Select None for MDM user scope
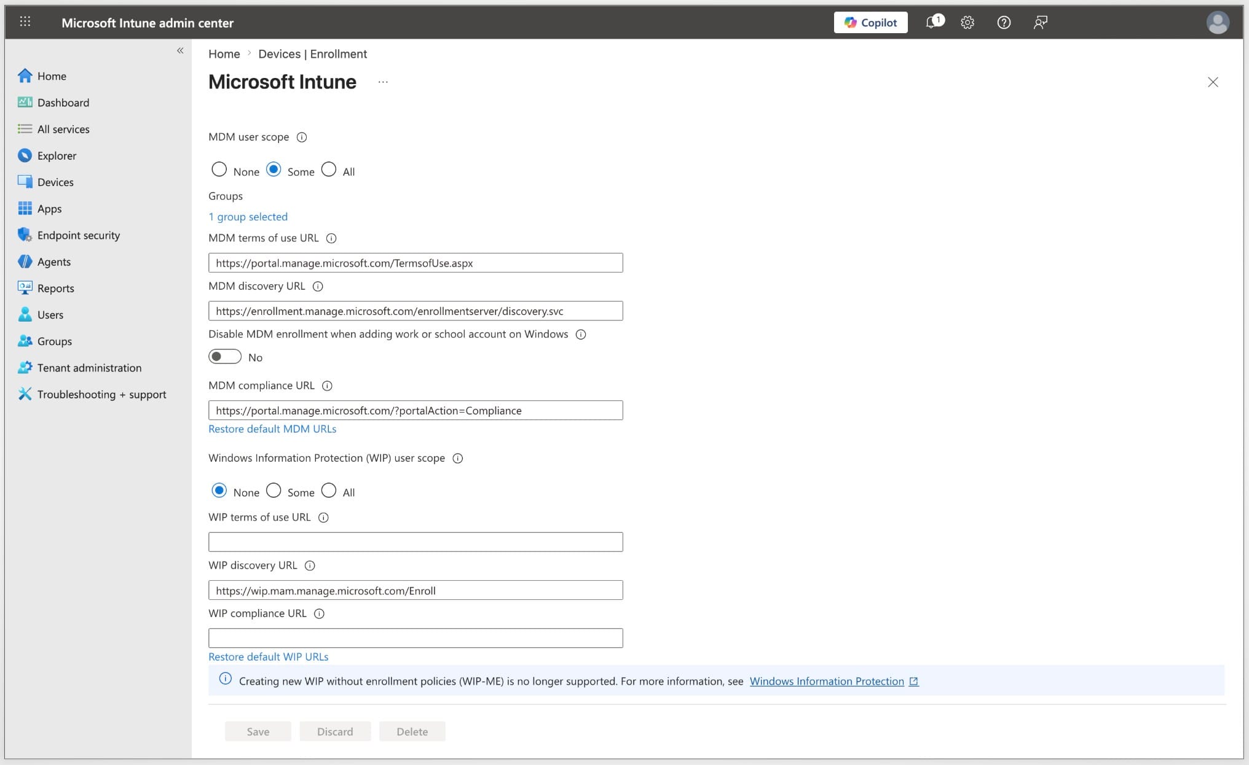 pyautogui.click(x=219, y=169)
